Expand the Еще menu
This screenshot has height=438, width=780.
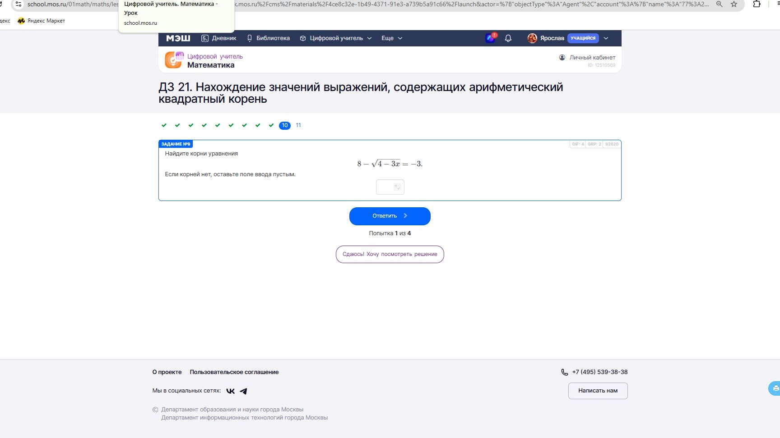point(391,38)
